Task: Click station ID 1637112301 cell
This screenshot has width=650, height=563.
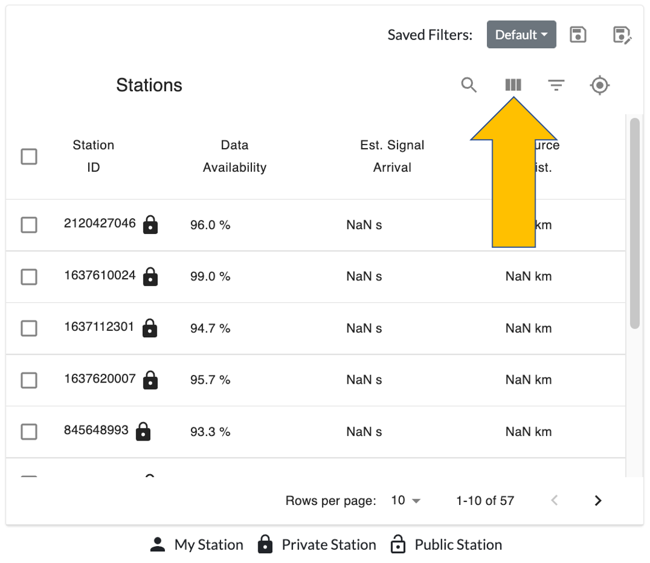Action: (x=99, y=327)
